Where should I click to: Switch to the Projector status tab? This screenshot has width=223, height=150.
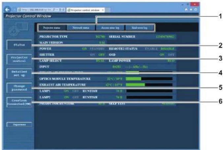coord(52,28)
